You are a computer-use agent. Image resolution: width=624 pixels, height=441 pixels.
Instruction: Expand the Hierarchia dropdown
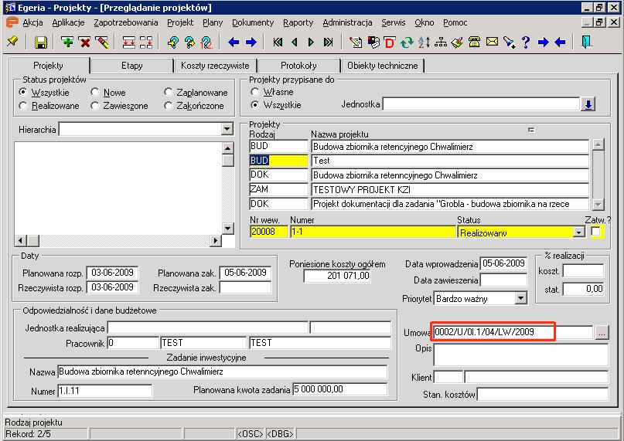[x=227, y=129]
